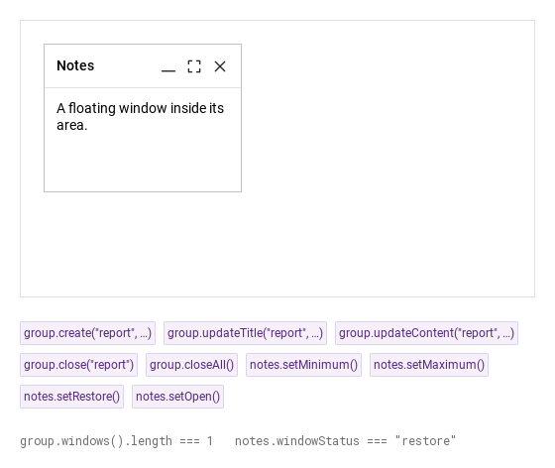Viewport: 555px width, 468px height.
Task: Minimize the Notes floating window
Action: [168, 66]
